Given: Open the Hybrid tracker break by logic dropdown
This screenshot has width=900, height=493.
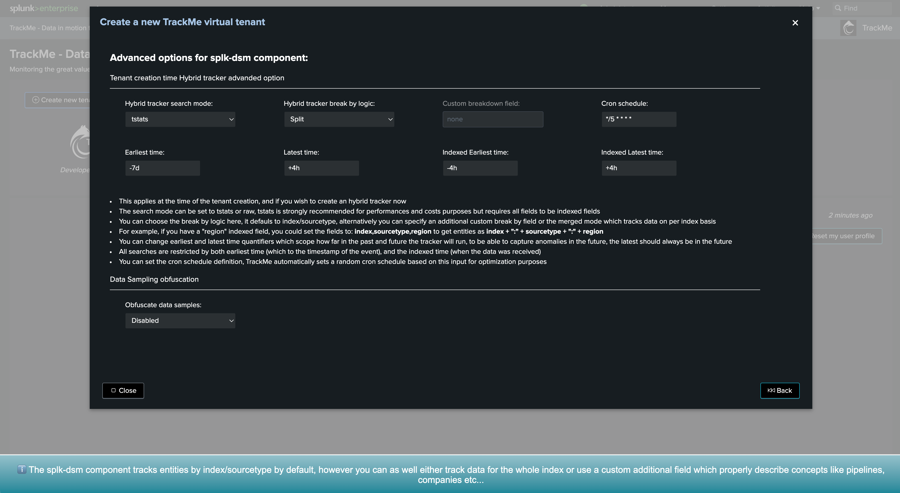Looking at the screenshot, I should pos(339,119).
